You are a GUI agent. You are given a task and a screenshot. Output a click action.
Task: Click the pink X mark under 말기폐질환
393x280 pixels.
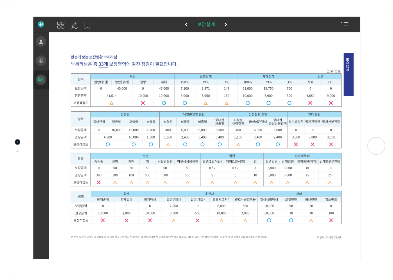(296, 144)
